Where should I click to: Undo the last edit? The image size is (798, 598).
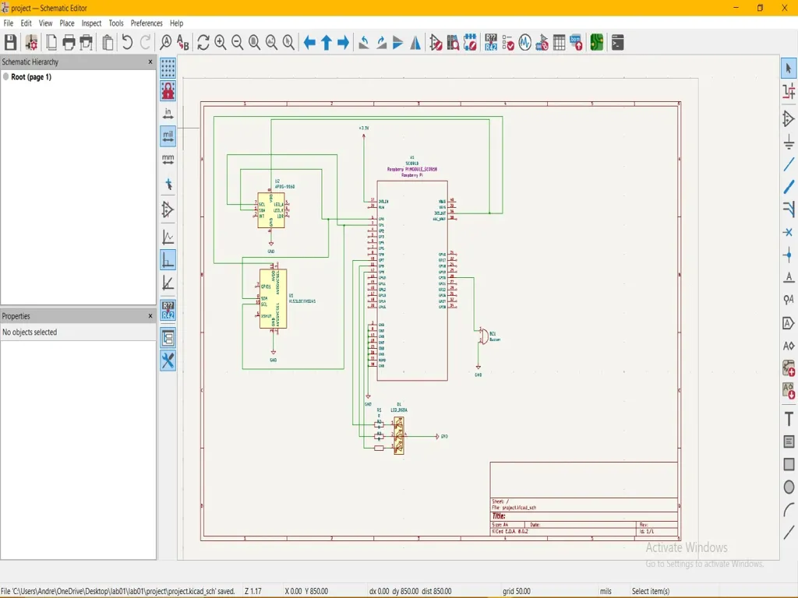(127, 43)
